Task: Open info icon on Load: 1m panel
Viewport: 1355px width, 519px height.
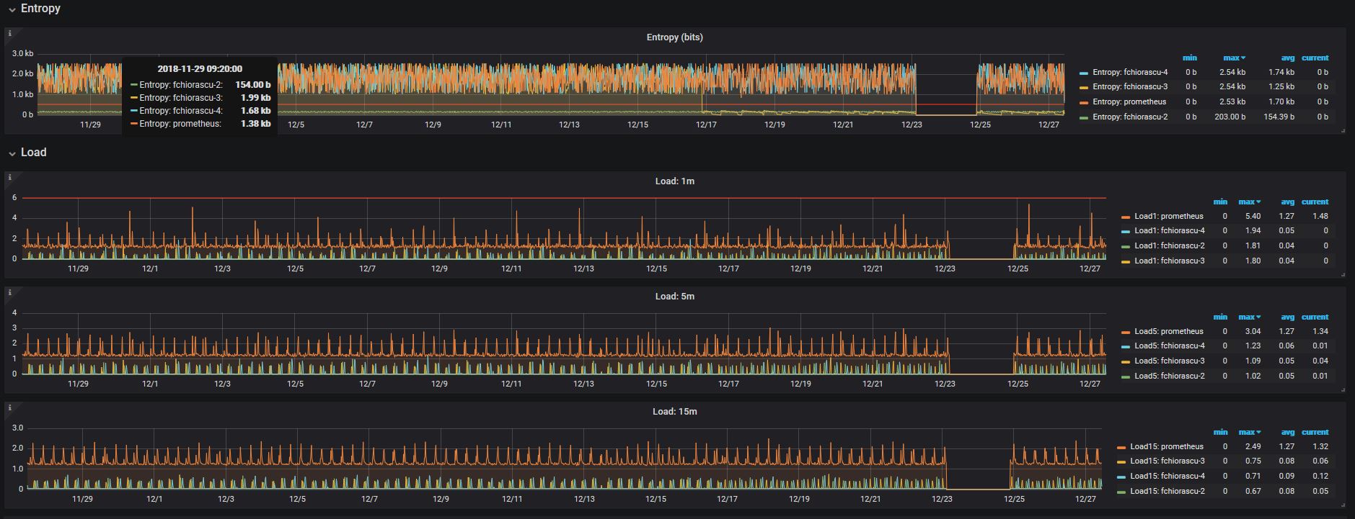Action: [x=10, y=177]
